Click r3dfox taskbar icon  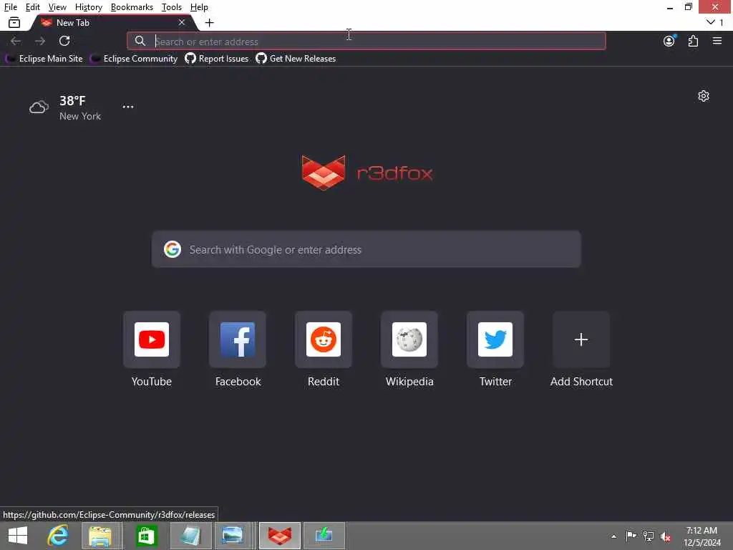(280, 536)
